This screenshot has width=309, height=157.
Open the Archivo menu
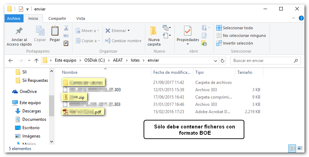[x=14, y=18]
